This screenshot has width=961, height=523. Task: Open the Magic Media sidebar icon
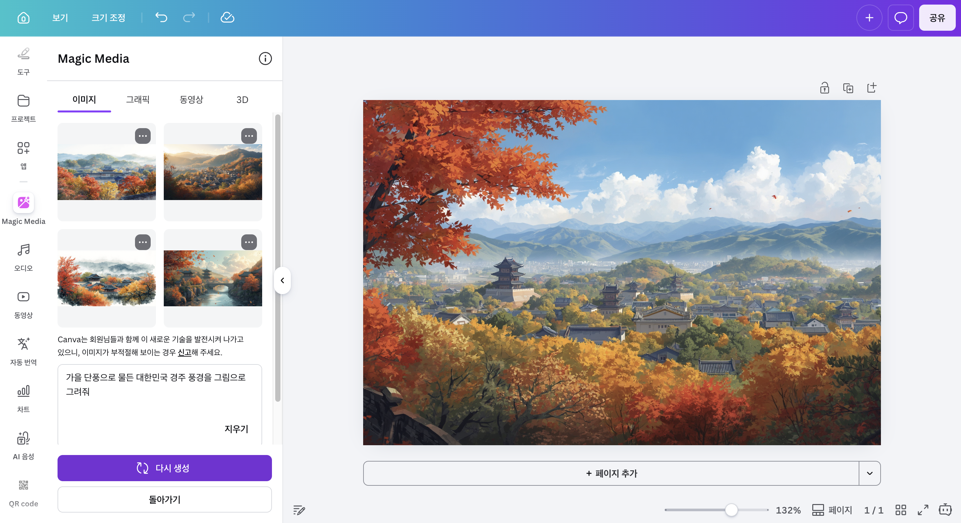click(x=23, y=203)
